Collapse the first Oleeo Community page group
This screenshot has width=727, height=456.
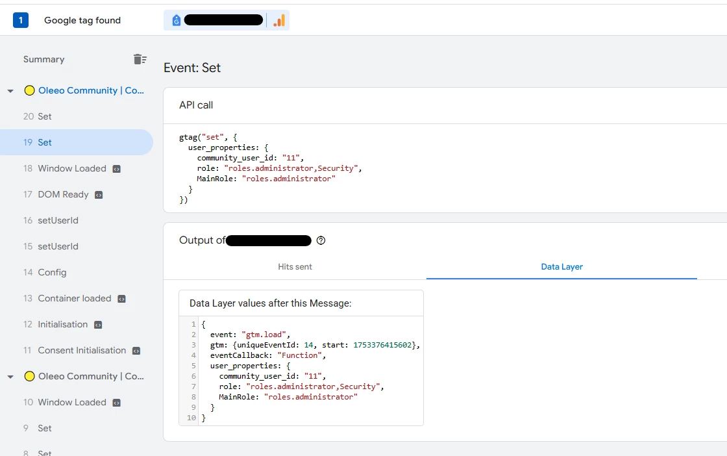10,91
